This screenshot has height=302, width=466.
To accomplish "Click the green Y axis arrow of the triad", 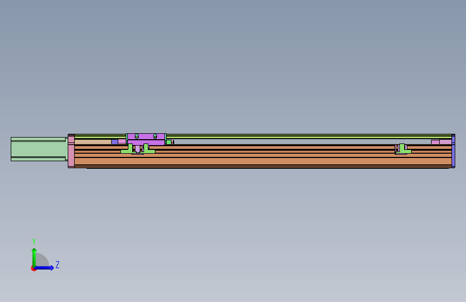I will pyautogui.click(x=34, y=257).
